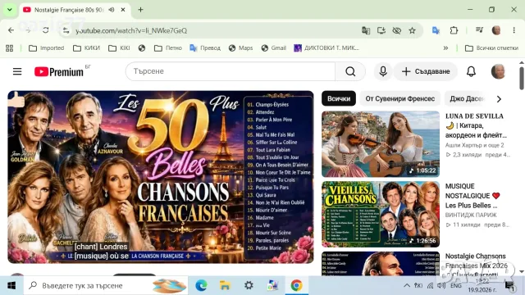
Task: Open the bookmarks apps grid icon
Action: [9, 48]
